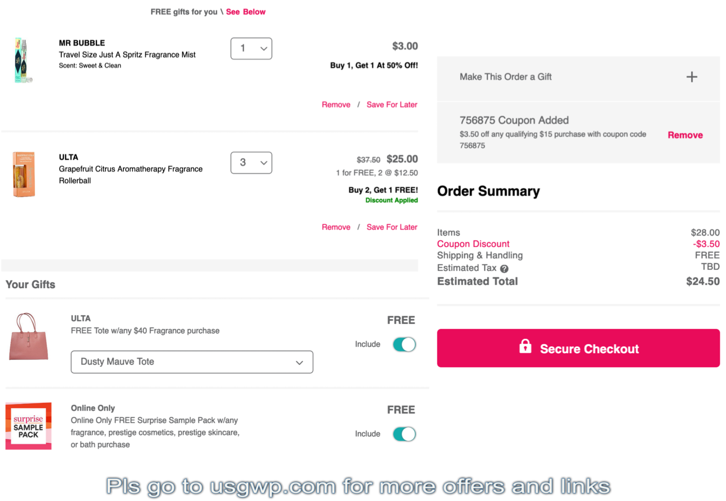Screen dimensions: 726x501
Task: Remove the 756875 coupon
Action: (x=685, y=135)
